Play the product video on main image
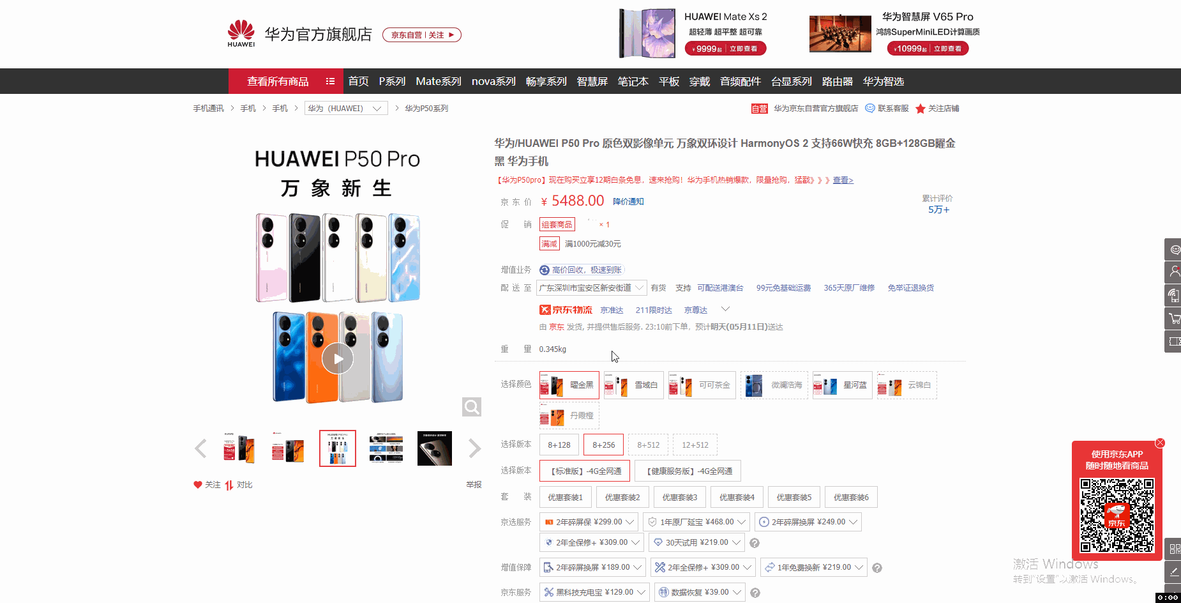Image resolution: width=1181 pixels, height=603 pixels. point(337,358)
